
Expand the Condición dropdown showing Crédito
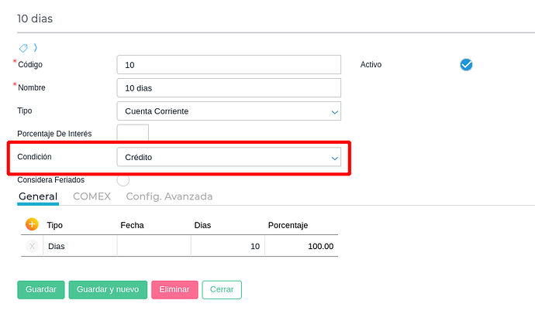[x=229, y=158]
